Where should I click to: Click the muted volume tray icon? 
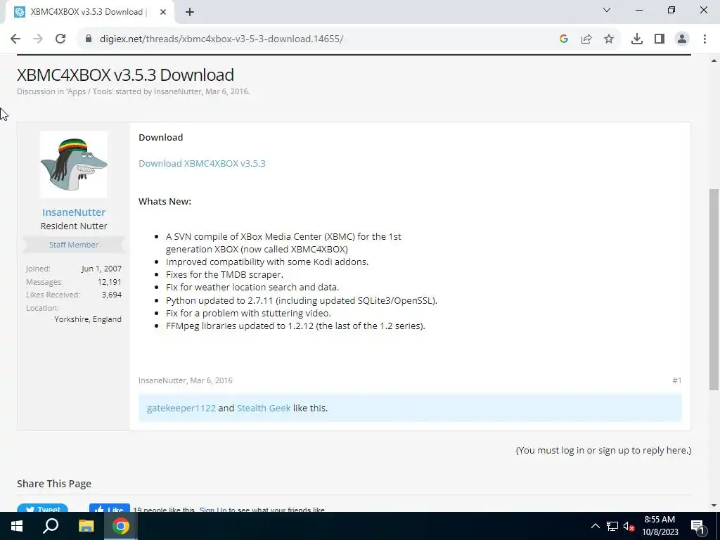tap(629, 526)
